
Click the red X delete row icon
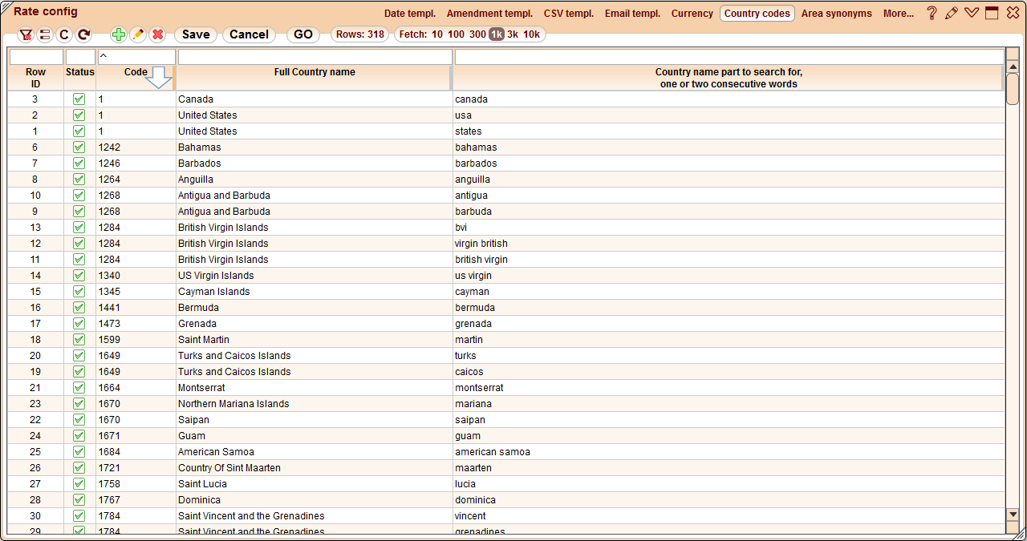[x=158, y=34]
